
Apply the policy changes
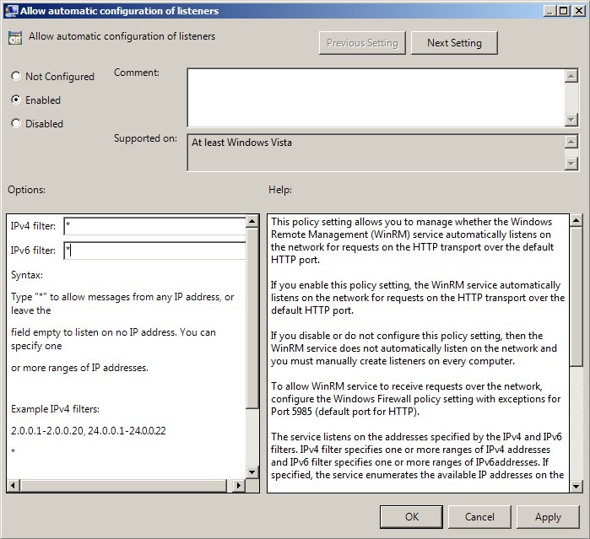548,517
